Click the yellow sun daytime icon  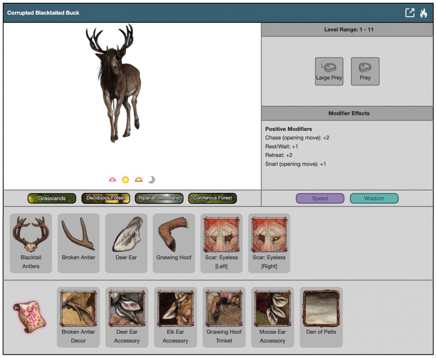pos(126,180)
